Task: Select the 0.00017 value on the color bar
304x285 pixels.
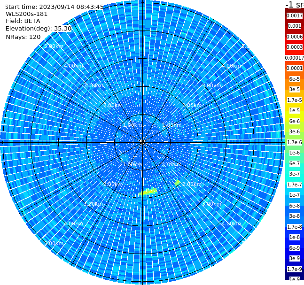Action: pos(295,58)
